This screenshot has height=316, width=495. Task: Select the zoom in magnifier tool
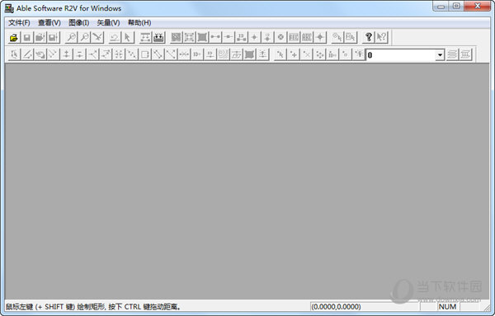click(71, 38)
